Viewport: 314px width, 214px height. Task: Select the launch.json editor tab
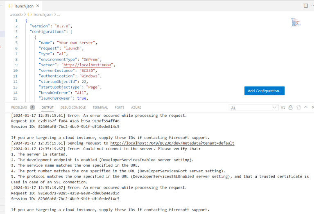[x=24, y=6]
